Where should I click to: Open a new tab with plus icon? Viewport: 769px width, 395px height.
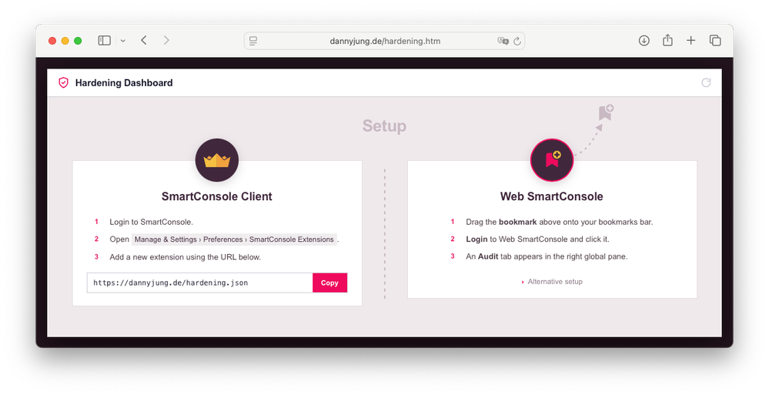pyautogui.click(x=691, y=41)
